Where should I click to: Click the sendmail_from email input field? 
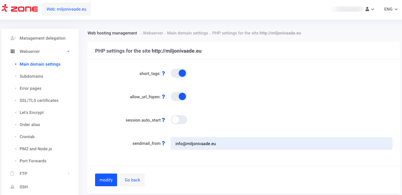[x=281, y=144]
